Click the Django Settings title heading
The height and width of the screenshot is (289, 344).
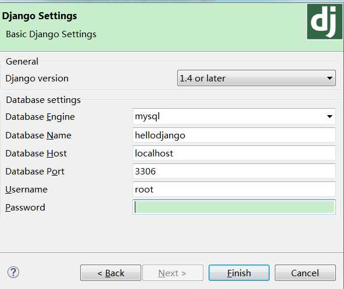(40, 16)
